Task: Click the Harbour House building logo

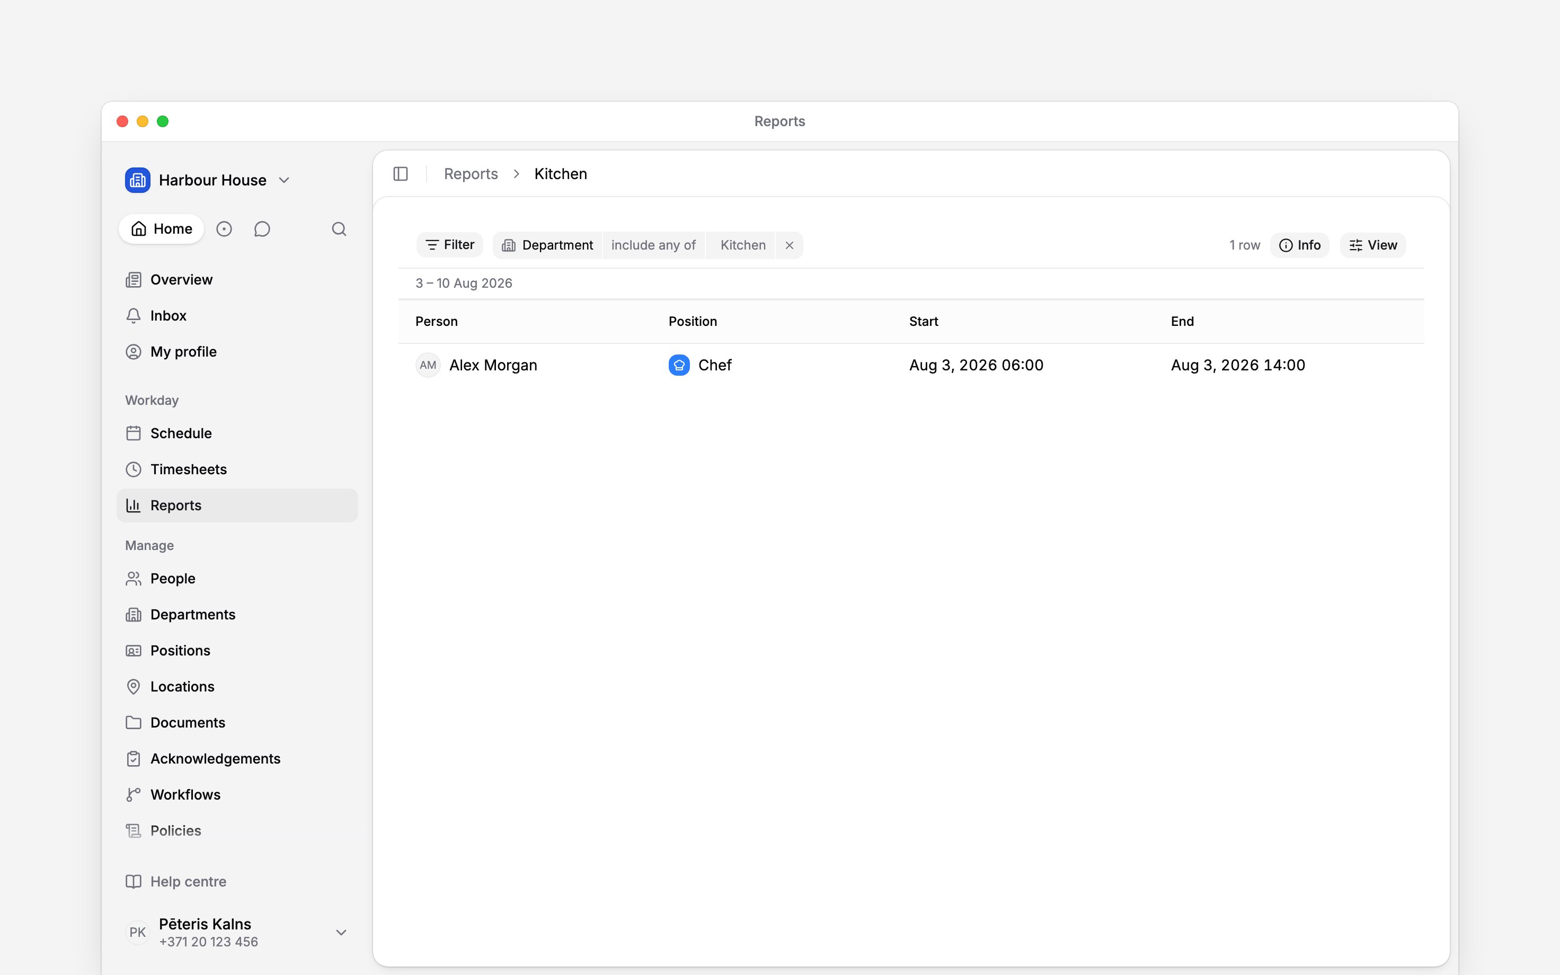Action: 138,180
